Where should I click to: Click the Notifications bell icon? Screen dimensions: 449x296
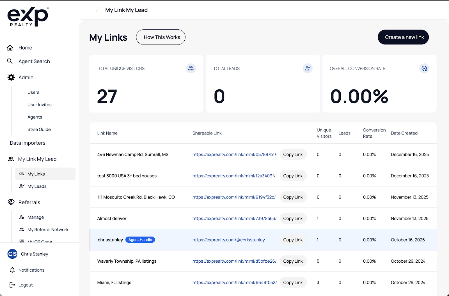tap(12, 270)
